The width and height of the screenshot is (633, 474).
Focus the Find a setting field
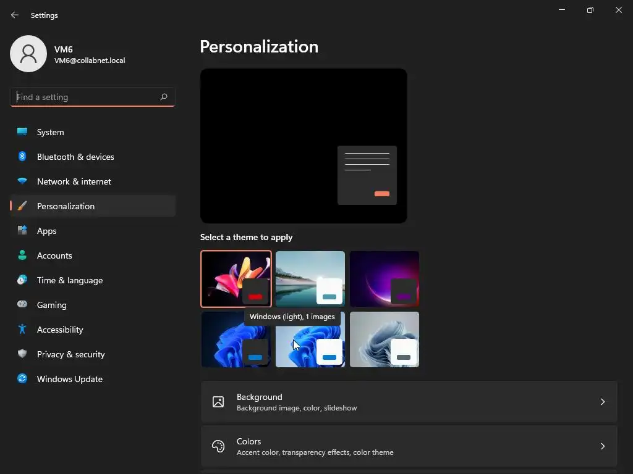[x=93, y=97]
